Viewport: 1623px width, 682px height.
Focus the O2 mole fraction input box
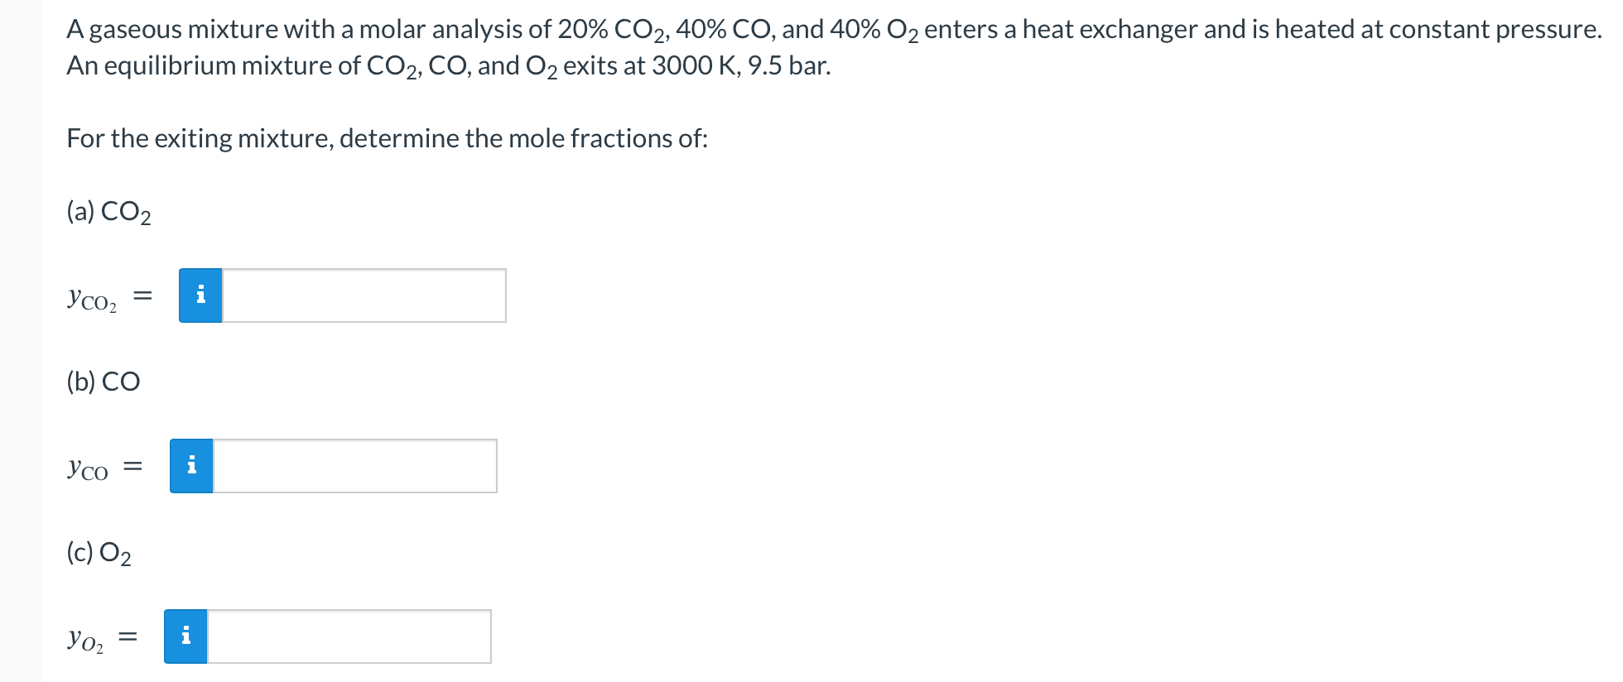pyautogui.click(x=349, y=636)
